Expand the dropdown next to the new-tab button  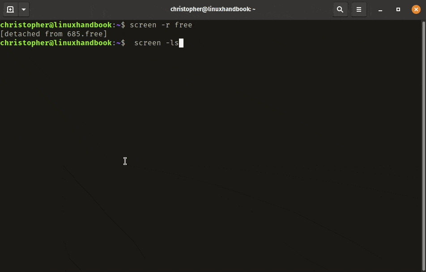point(23,9)
